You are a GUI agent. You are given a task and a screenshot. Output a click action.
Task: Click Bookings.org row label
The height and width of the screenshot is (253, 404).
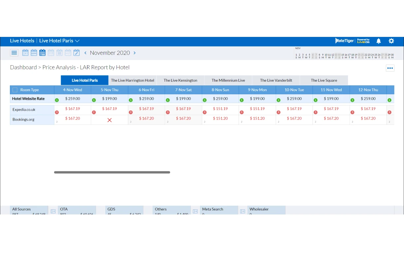coord(23,120)
